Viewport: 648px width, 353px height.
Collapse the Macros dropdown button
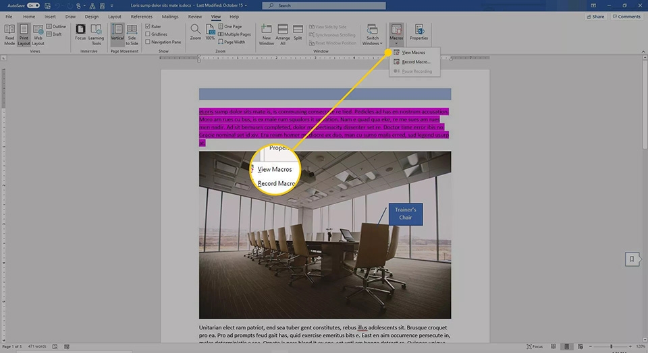point(396,34)
